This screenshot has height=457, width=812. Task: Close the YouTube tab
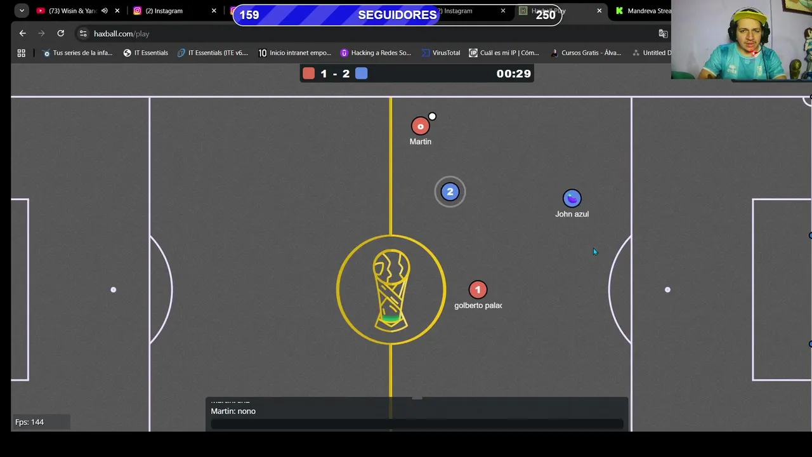coord(117,11)
